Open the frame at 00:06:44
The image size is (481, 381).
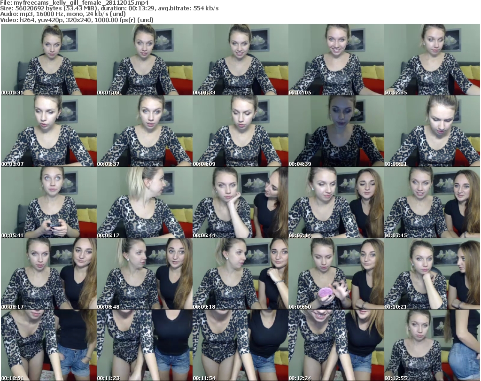240,202
